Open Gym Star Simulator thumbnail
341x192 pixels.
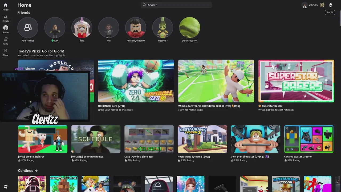pyautogui.click(x=255, y=139)
